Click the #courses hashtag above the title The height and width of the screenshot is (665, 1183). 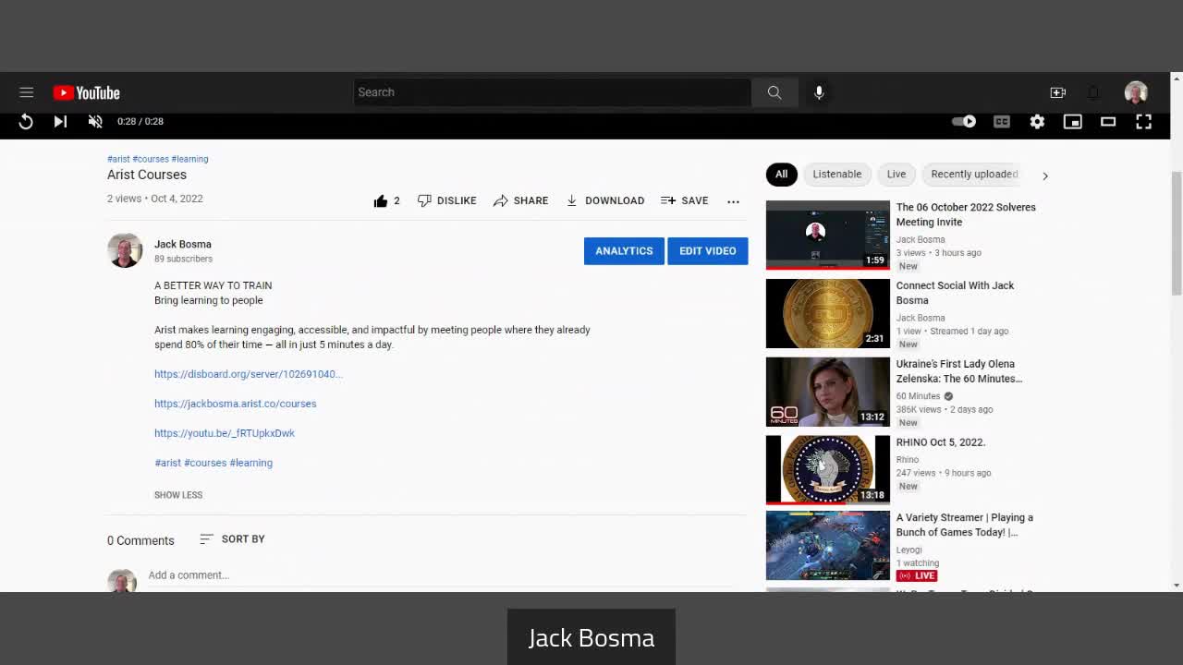tap(151, 159)
